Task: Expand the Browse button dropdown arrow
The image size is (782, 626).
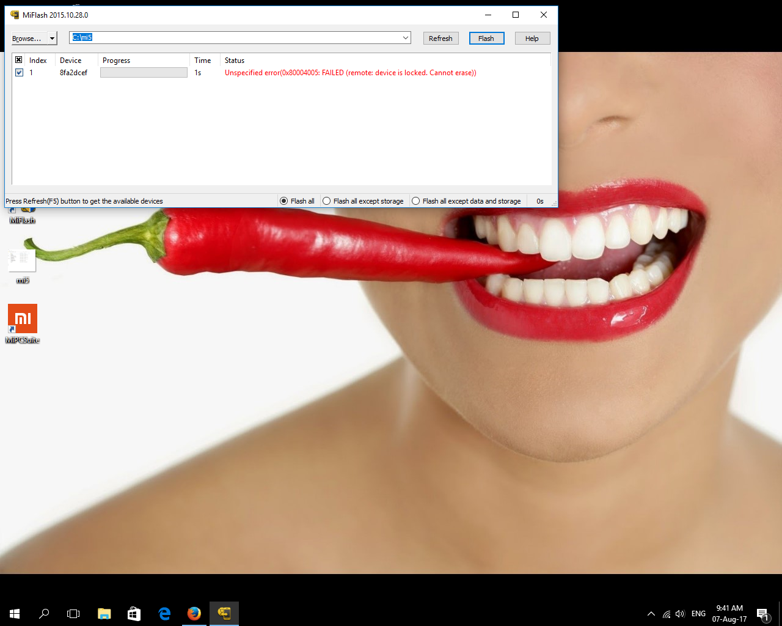Action: coord(53,39)
